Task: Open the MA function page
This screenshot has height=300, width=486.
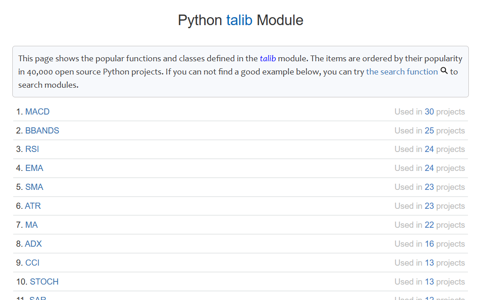Action: click(x=31, y=225)
